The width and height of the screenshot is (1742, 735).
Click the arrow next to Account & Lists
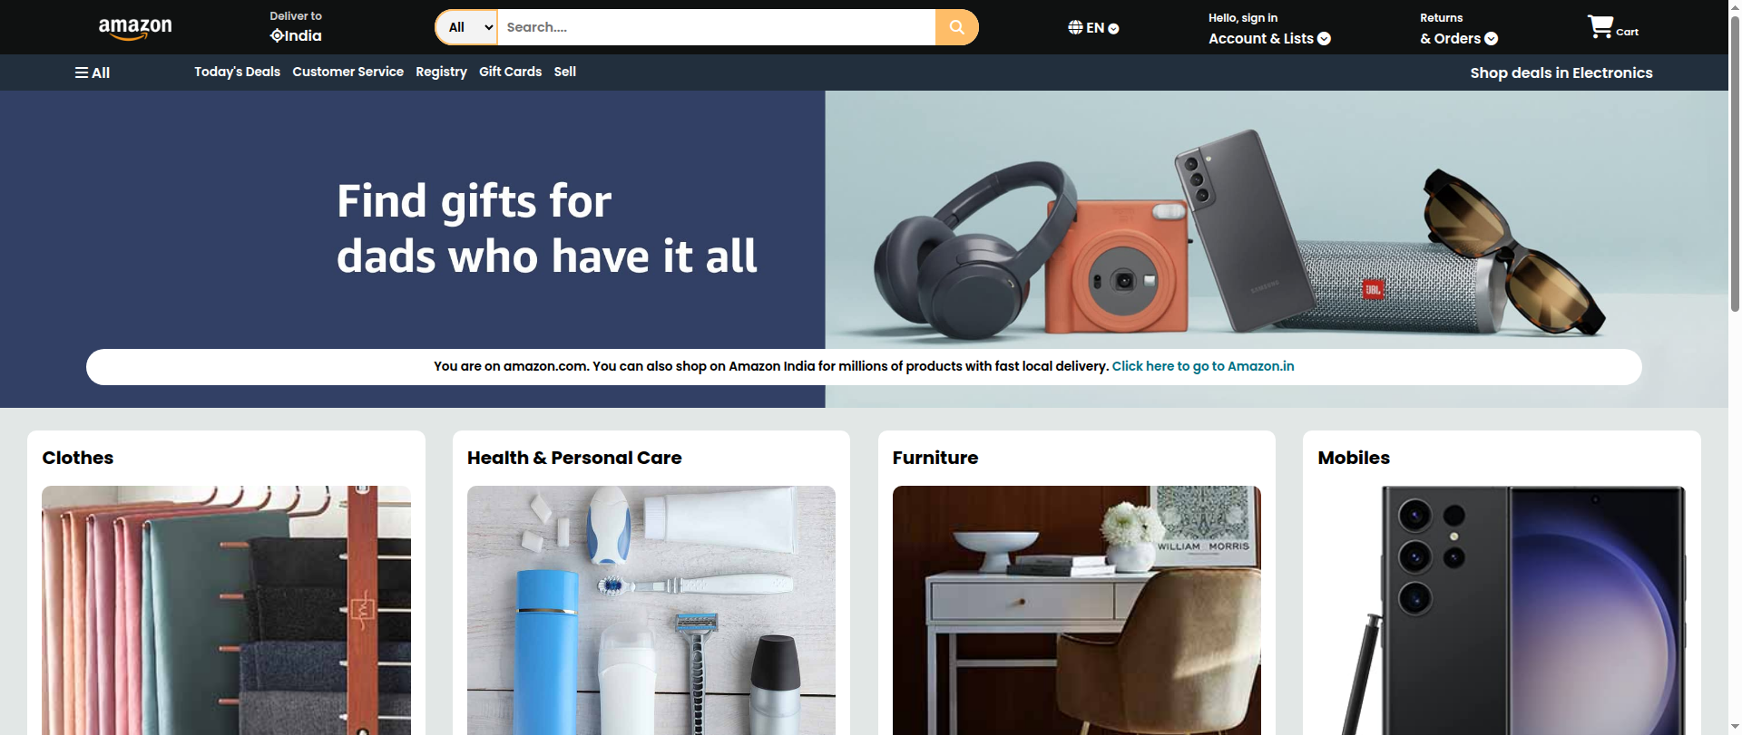(x=1324, y=38)
